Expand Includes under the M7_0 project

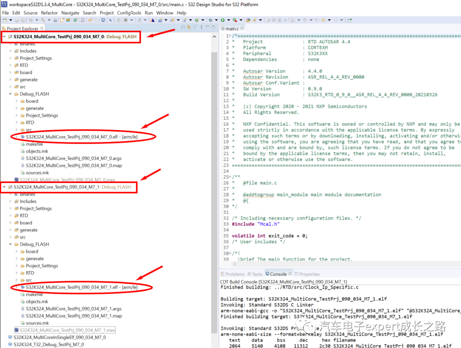coord(10,51)
